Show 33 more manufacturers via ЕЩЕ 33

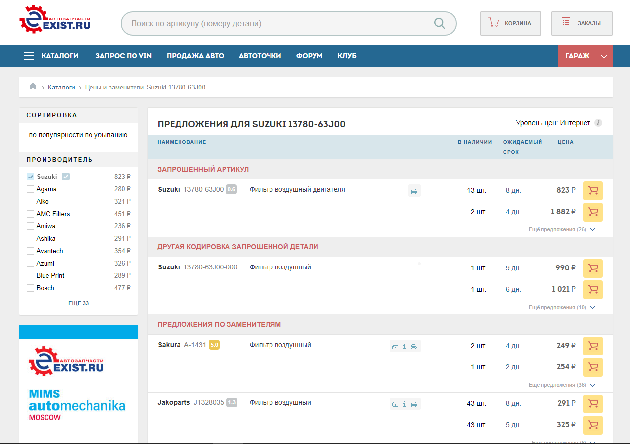[x=78, y=303]
